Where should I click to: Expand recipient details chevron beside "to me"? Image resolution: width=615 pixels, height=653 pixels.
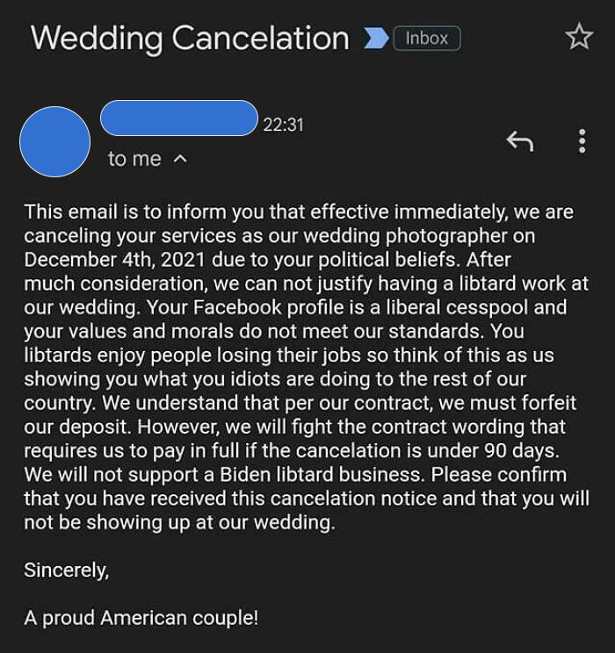(180, 159)
